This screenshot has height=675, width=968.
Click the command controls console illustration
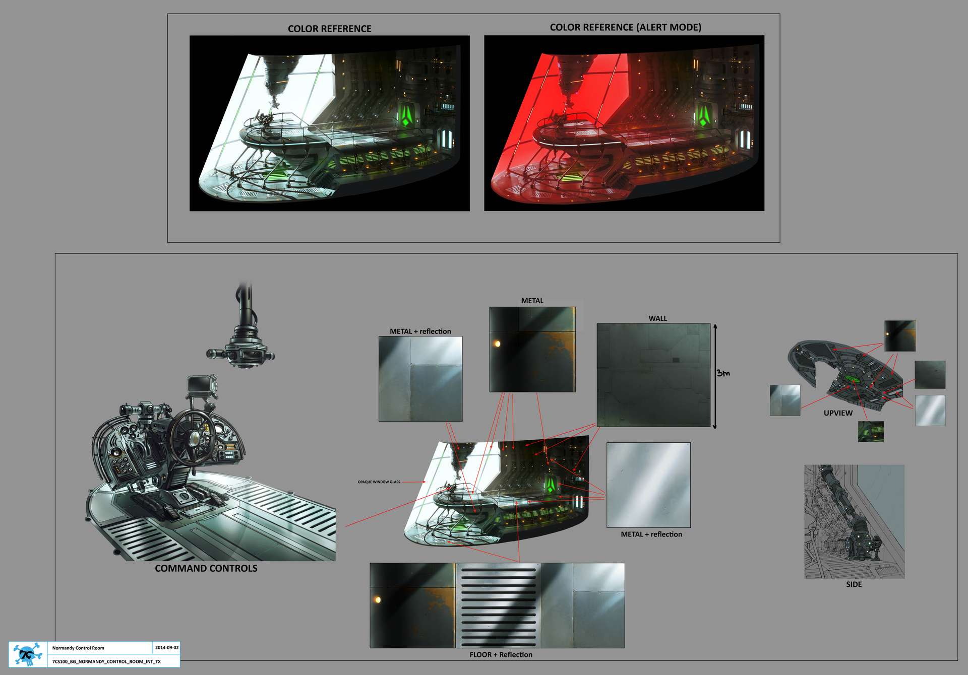(x=212, y=468)
